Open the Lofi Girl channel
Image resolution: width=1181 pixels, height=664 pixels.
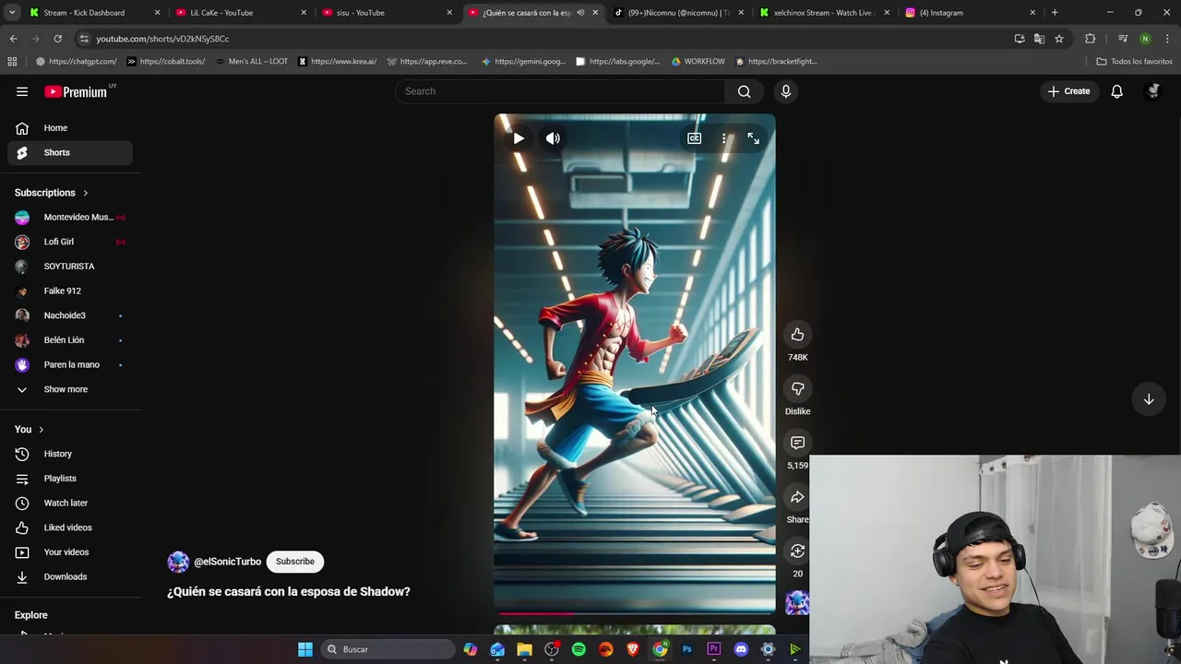pyautogui.click(x=70, y=242)
